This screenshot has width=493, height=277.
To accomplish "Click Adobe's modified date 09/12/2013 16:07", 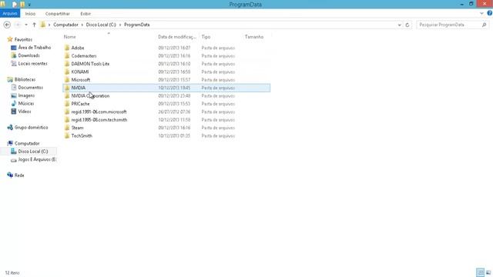I will pyautogui.click(x=174, y=48).
